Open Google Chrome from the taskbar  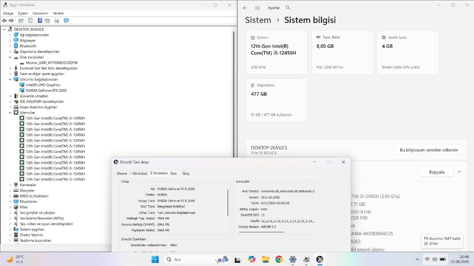tap(279, 260)
